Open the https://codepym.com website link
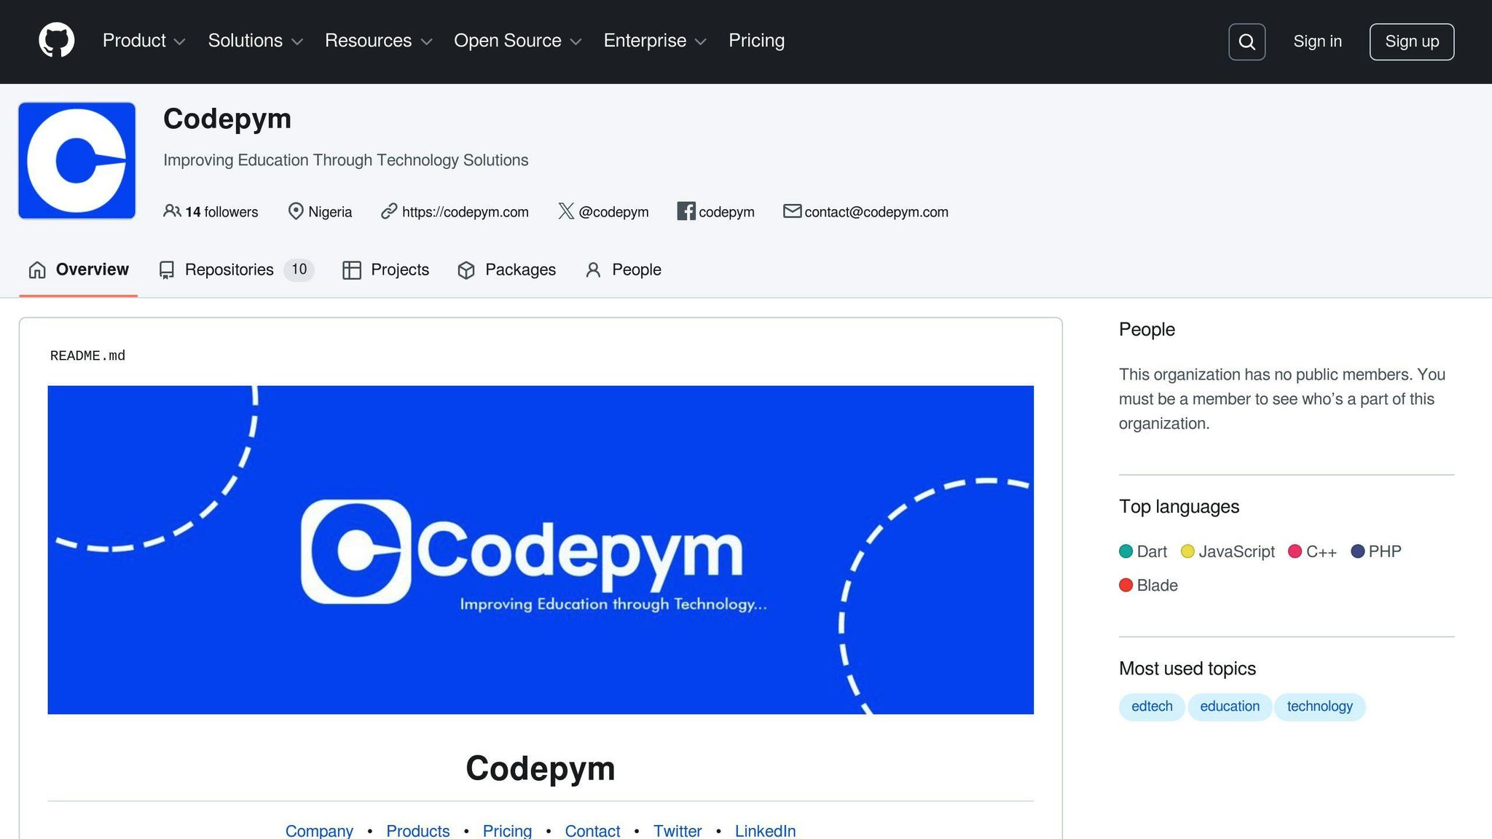Image resolution: width=1492 pixels, height=839 pixels. 465,212
